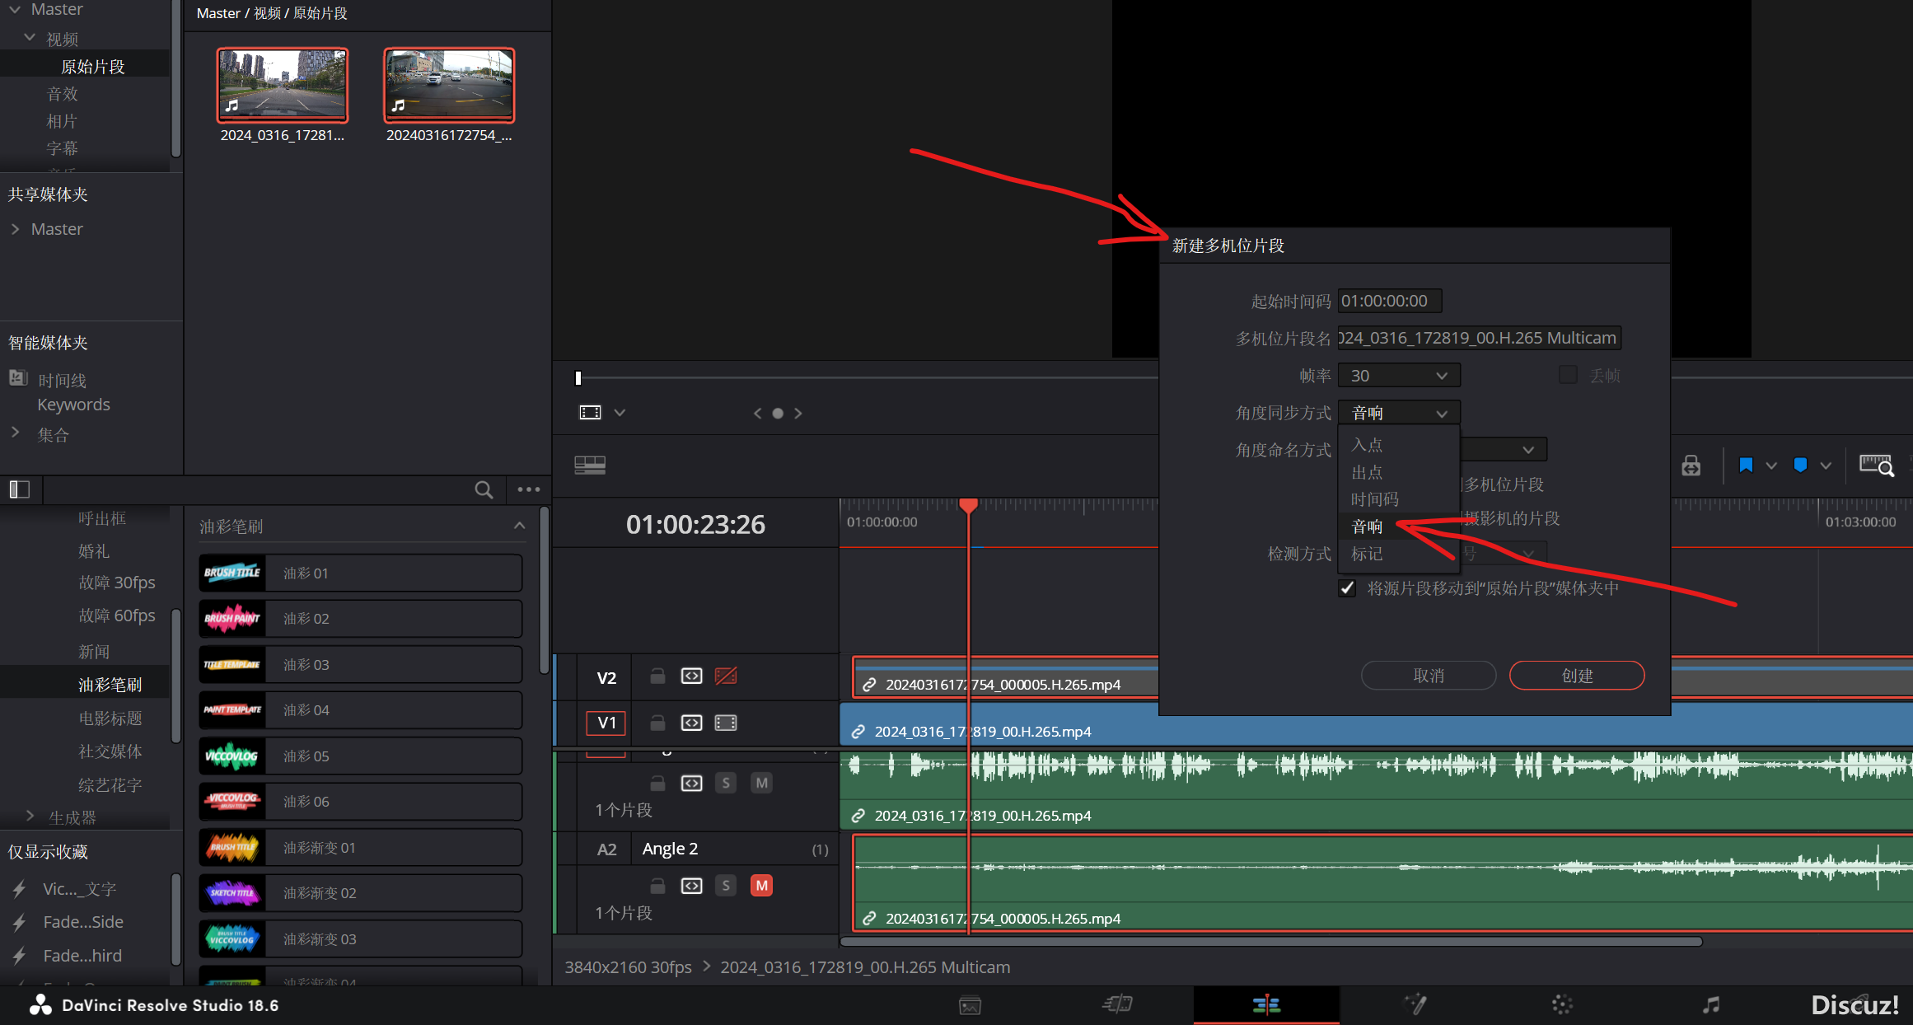Click the timeline view options icon
The height and width of the screenshot is (1025, 1913).
point(590,466)
